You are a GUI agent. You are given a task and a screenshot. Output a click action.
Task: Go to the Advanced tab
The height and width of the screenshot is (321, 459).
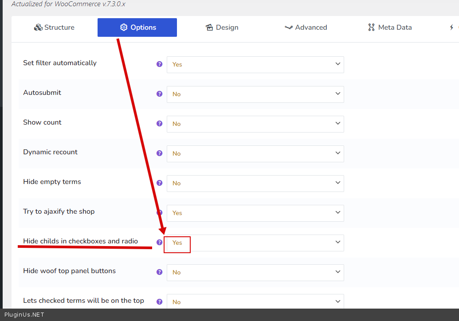pyautogui.click(x=306, y=27)
